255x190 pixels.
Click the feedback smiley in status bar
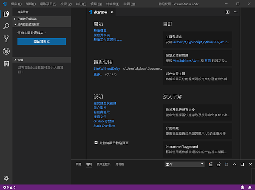(243, 187)
